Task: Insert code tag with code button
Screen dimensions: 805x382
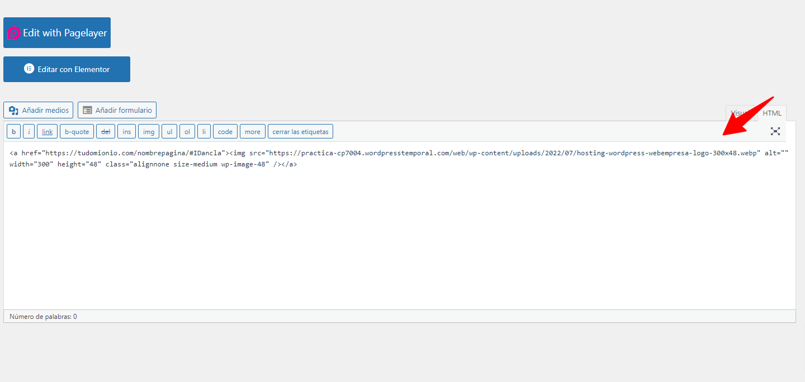Action: click(x=225, y=132)
